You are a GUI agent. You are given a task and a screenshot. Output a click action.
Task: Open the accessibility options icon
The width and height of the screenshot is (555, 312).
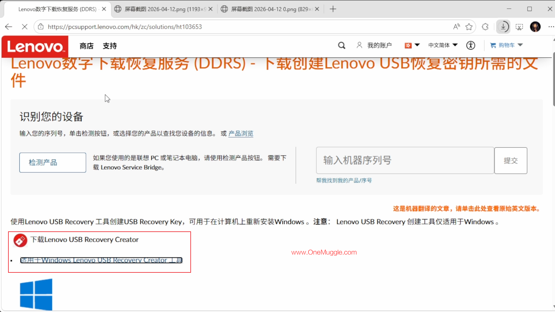[x=471, y=45]
